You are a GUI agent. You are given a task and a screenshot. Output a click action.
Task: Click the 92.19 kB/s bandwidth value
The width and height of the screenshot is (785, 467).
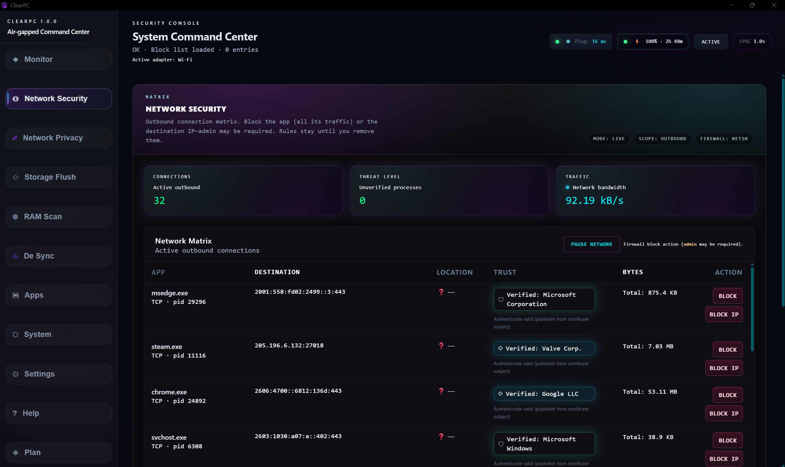[x=594, y=201]
